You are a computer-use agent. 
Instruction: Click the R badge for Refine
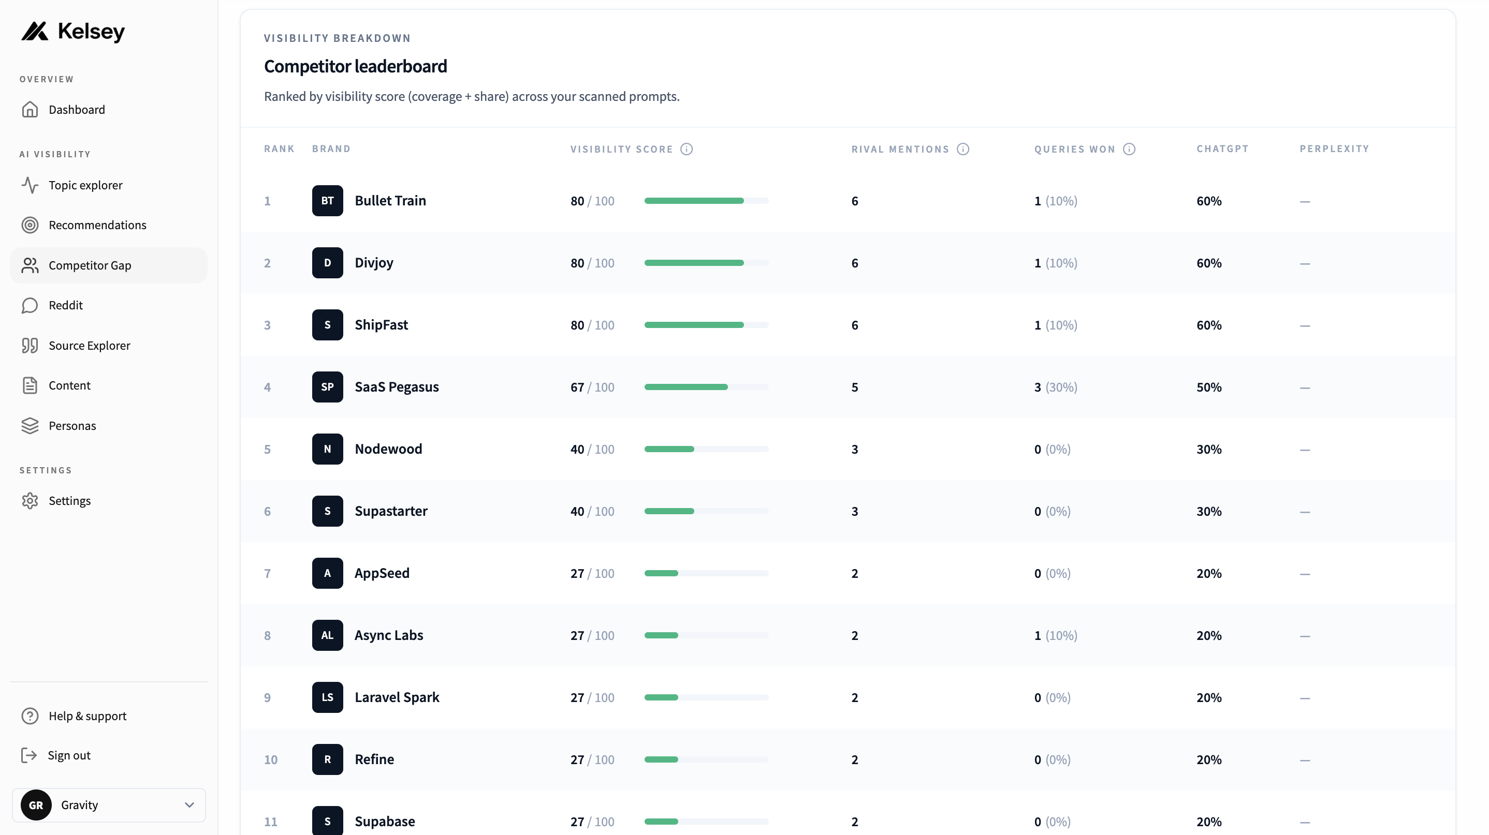click(328, 760)
